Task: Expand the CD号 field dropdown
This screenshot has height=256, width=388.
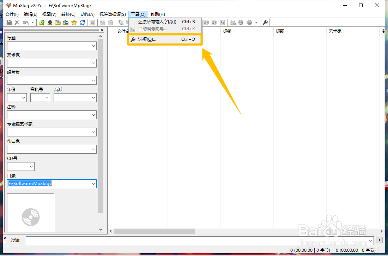Action: pyautogui.click(x=31, y=166)
